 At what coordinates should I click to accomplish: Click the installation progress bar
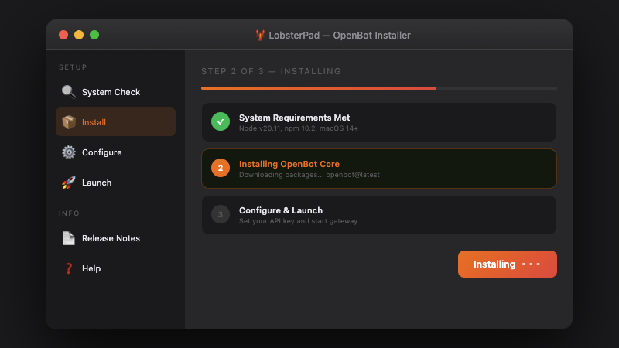point(378,88)
